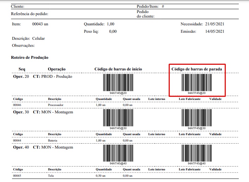This screenshot has width=249, height=182.
Task: Click the 'Bateria' description
Action: click(52, 140)
